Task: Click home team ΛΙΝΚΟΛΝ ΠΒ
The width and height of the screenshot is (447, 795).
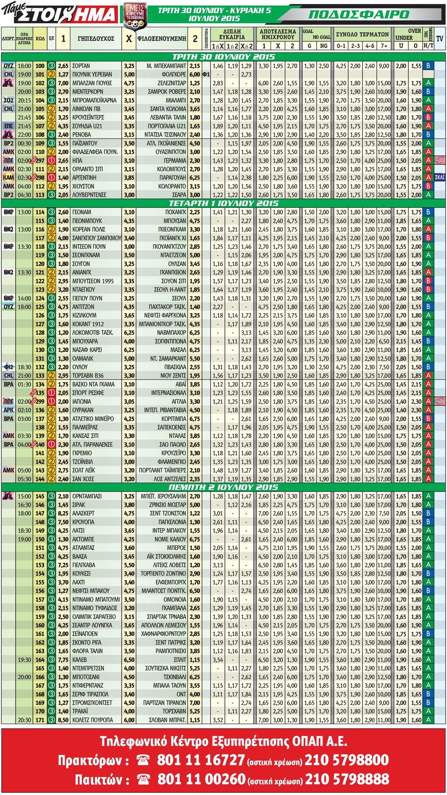Action: tap(87, 109)
